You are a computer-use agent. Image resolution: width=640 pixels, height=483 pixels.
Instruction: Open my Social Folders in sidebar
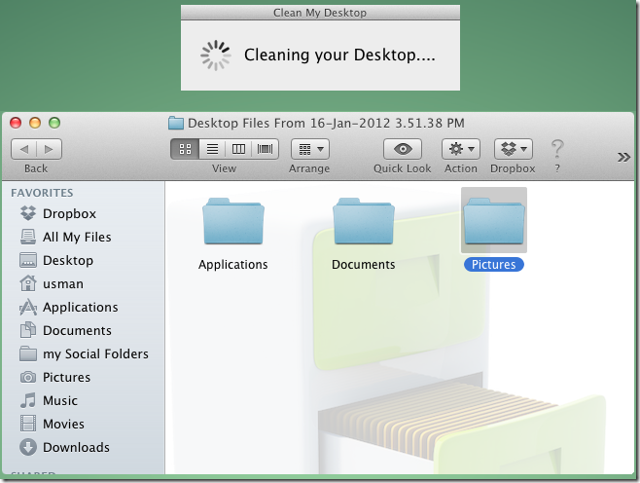(x=83, y=353)
